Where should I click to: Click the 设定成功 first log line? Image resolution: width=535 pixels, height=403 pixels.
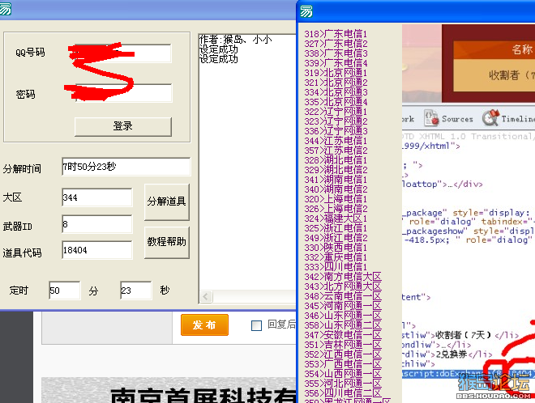(x=219, y=49)
